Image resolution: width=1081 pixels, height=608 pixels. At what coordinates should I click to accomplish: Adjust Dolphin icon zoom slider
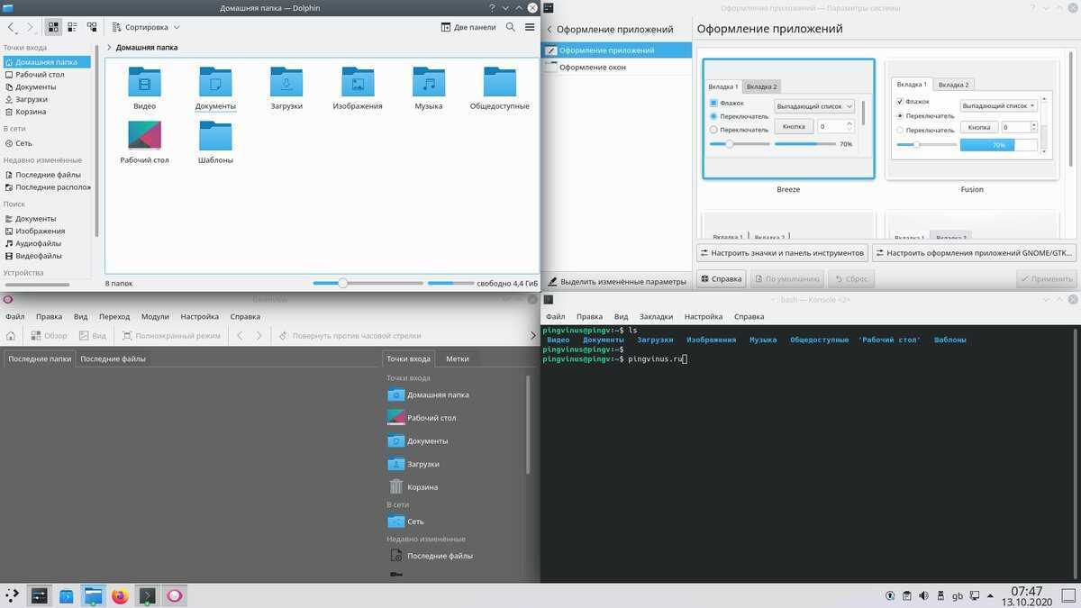click(368, 283)
